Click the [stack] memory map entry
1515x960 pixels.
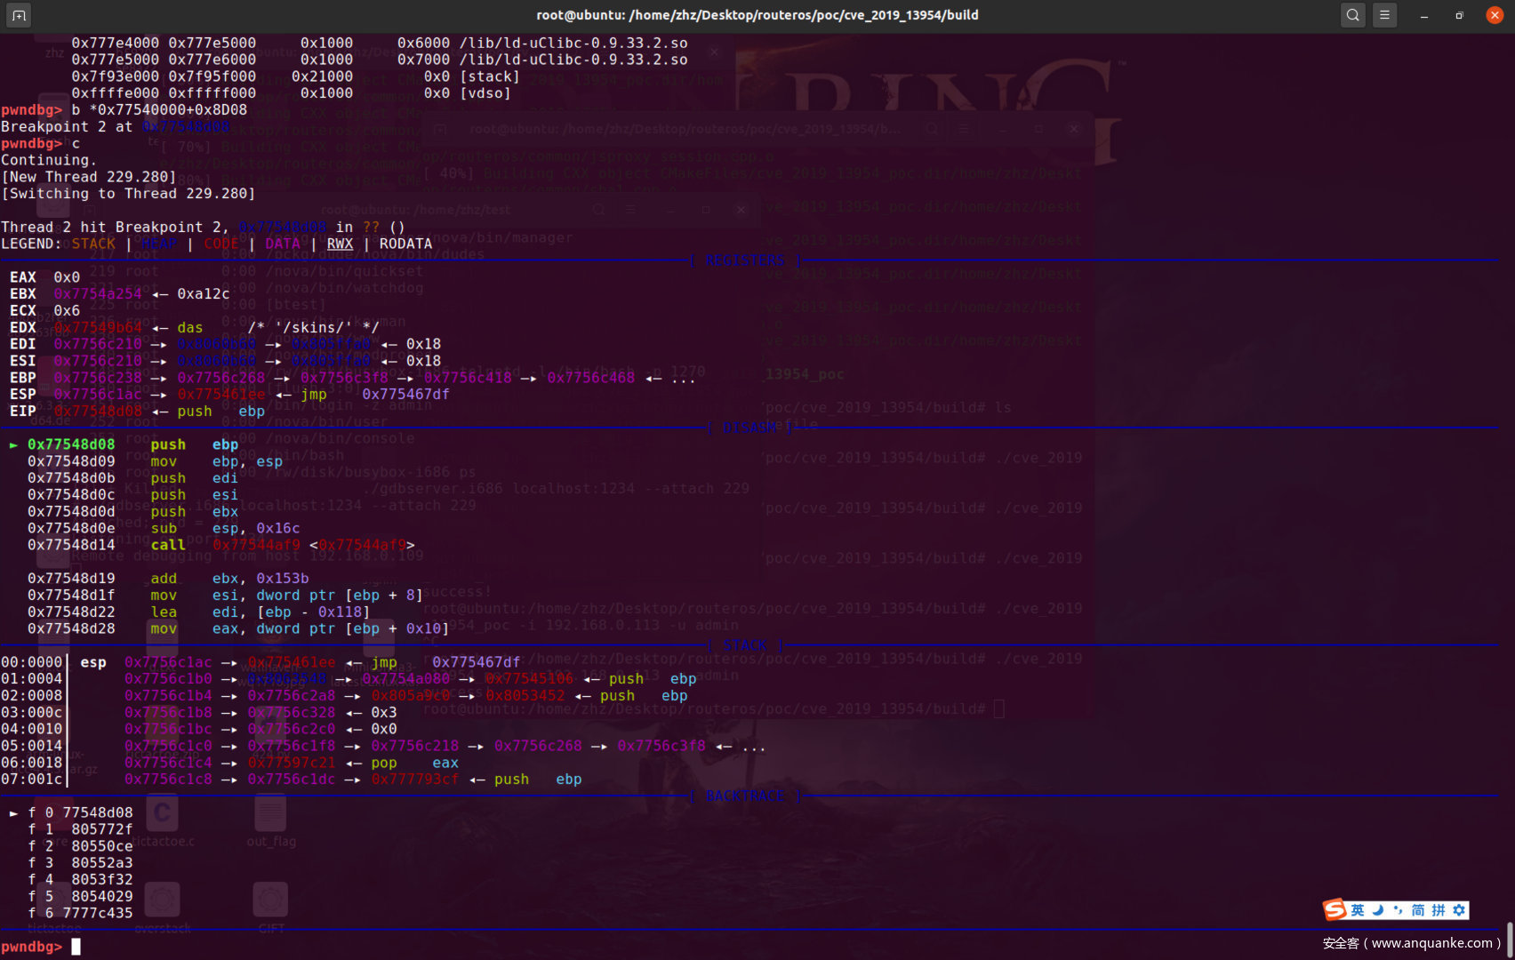(295, 76)
